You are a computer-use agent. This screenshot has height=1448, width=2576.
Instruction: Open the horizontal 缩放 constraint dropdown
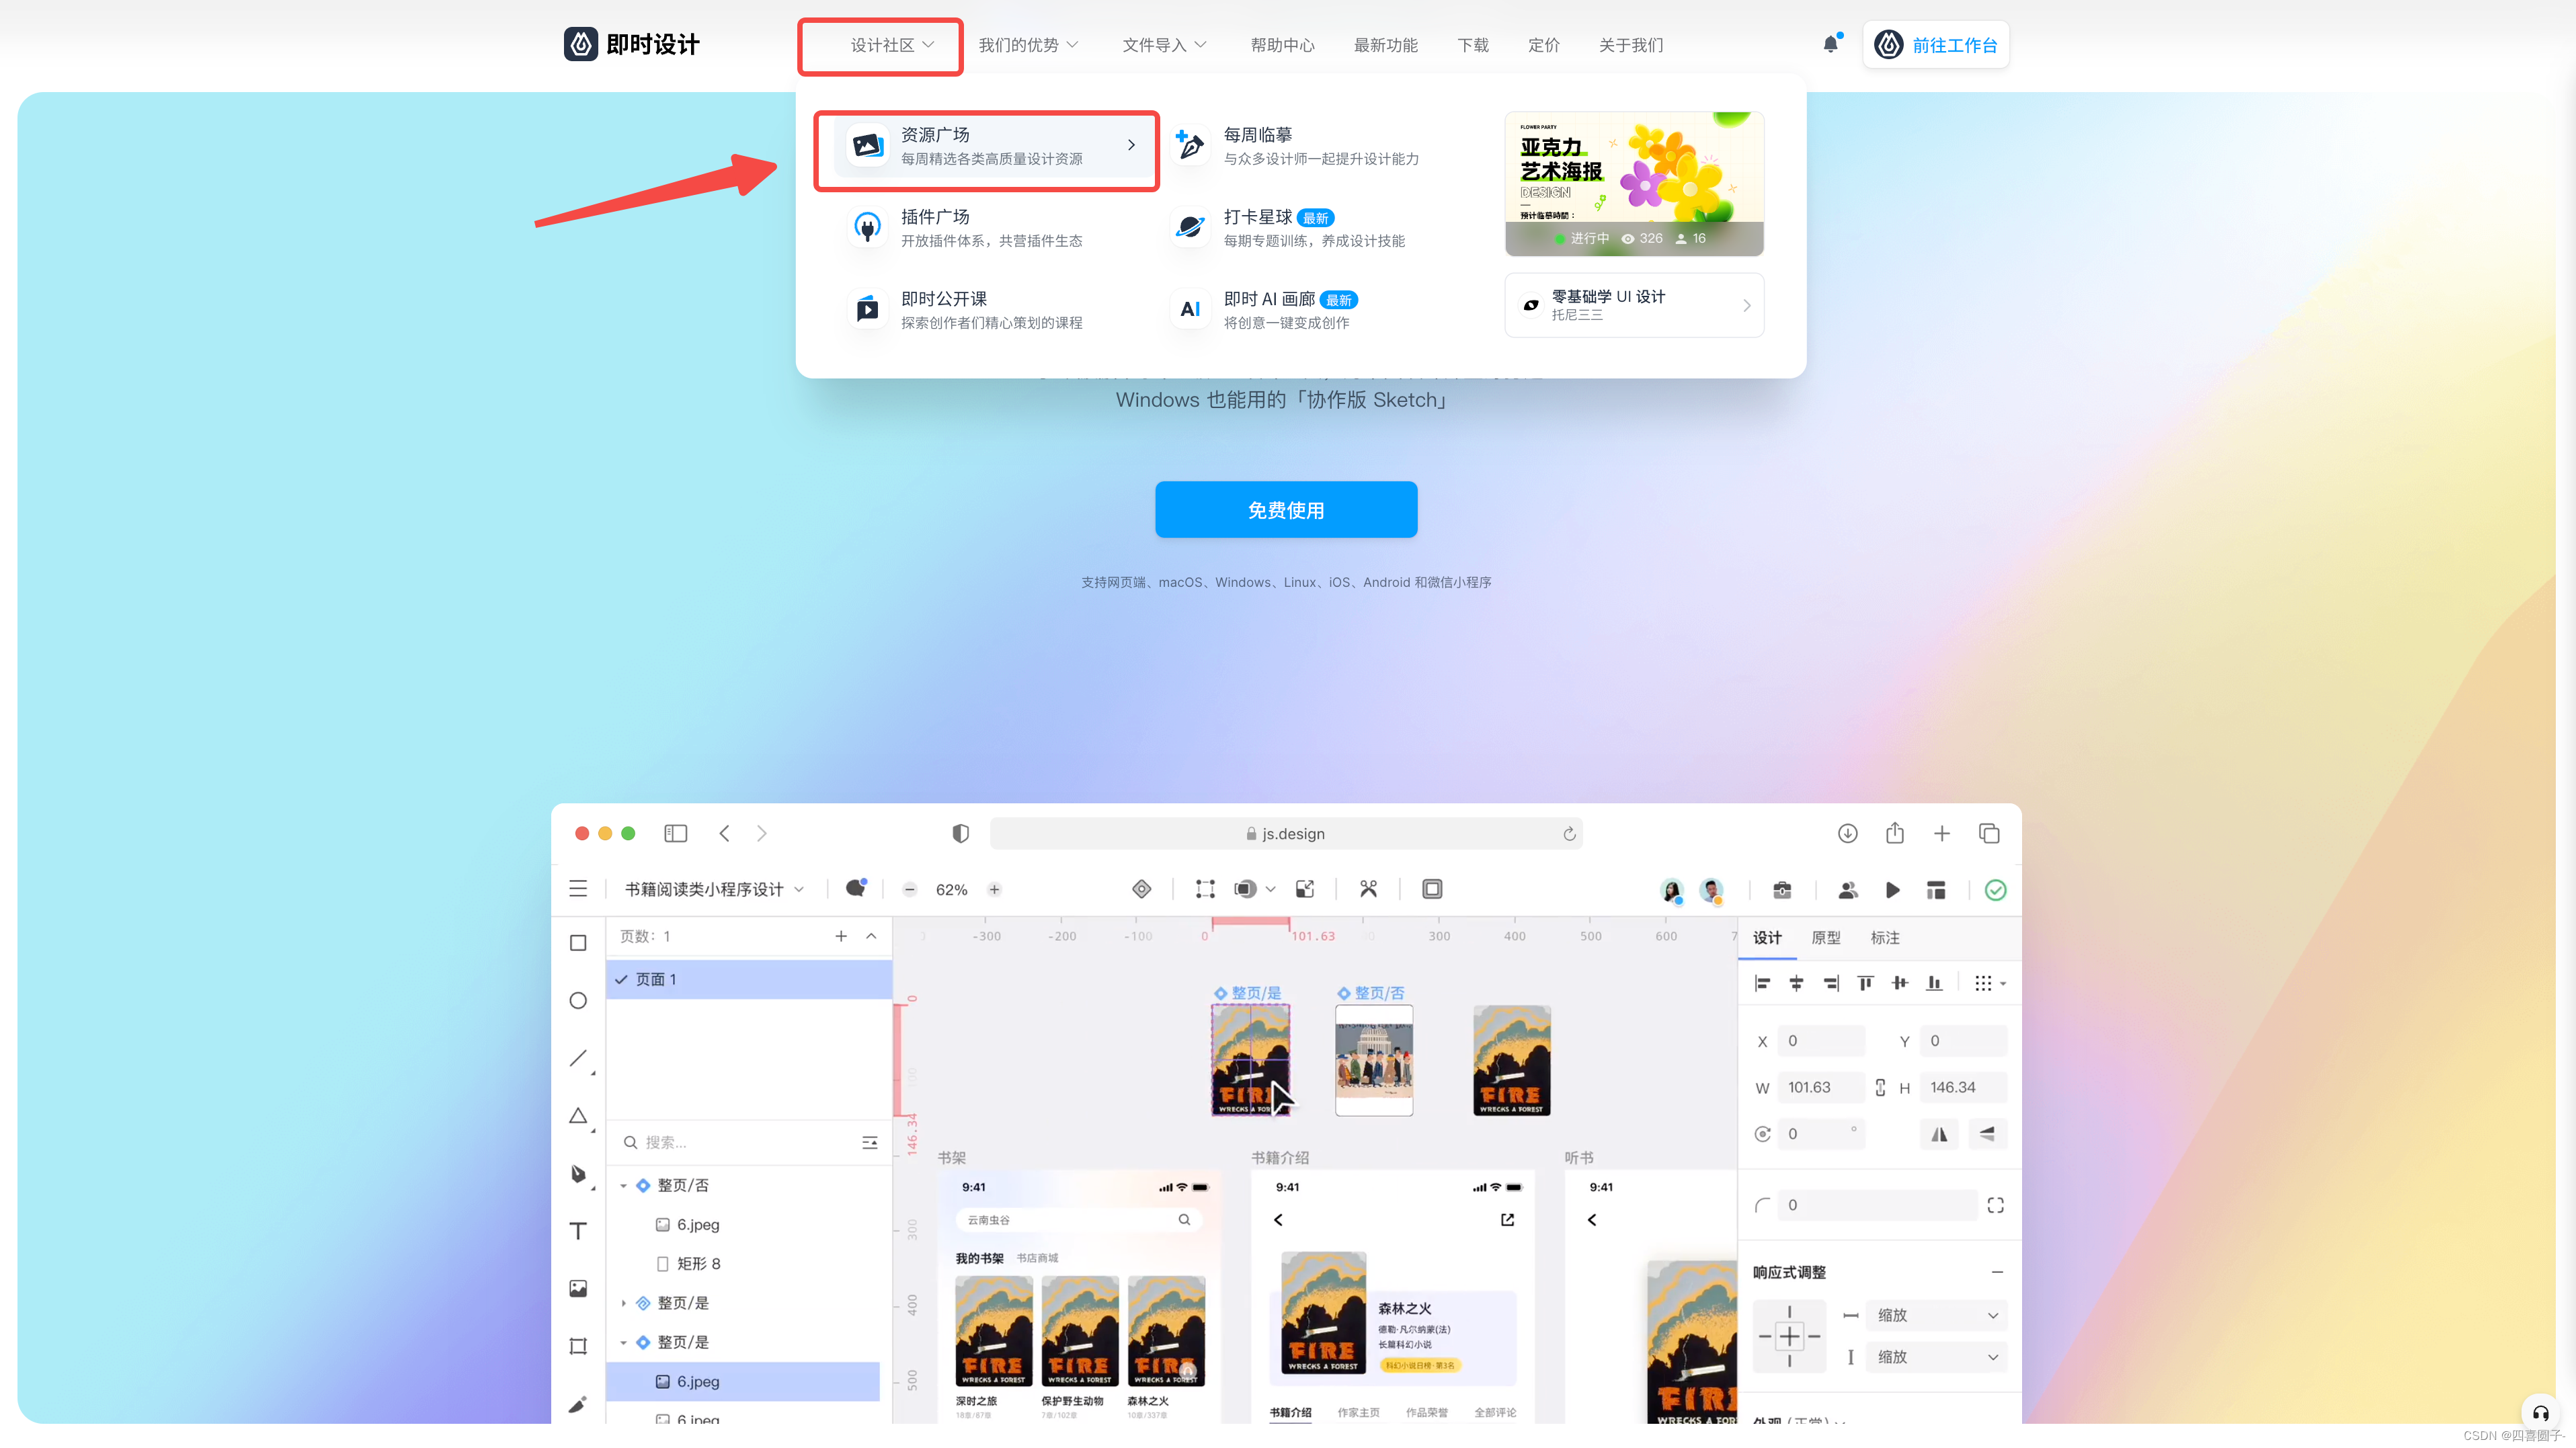(x=1936, y=1315)
